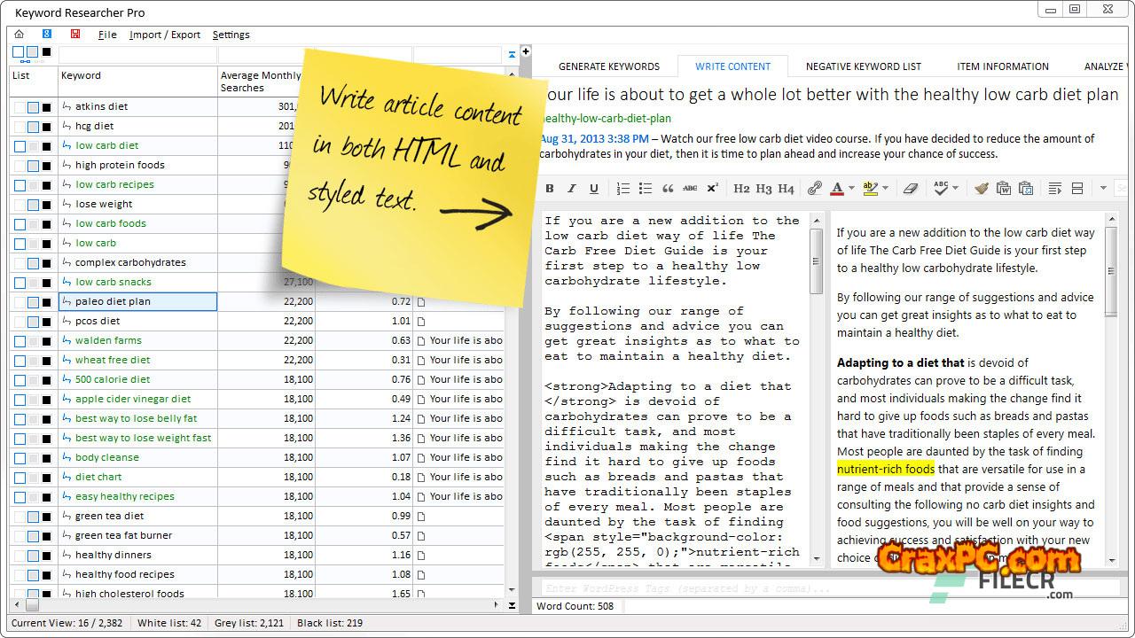Click the red save disk icon

75,35
